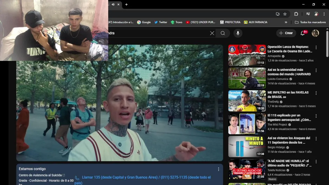Open title El 11S explicado por un ingeniero
This screenshot has width=329, height=185.
(289, 117)
